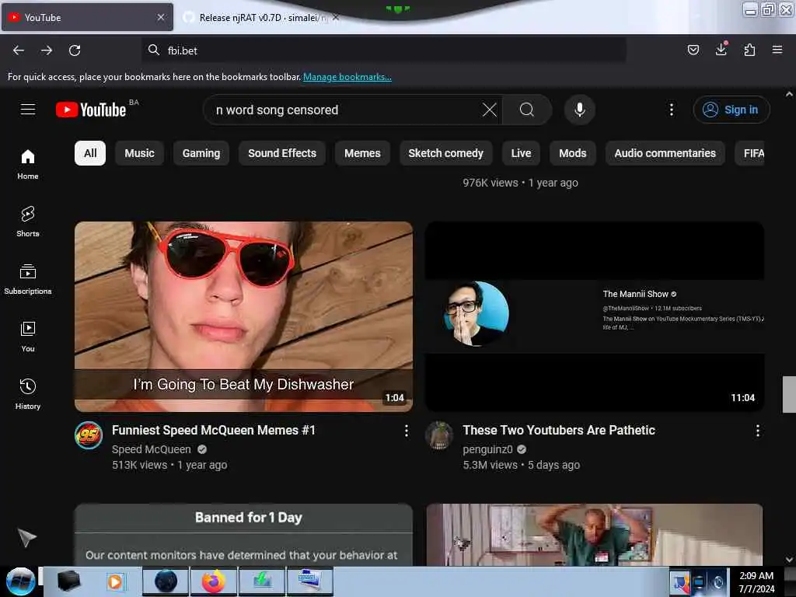Open the Pocket save icon
The width and height of the screenshot is (796, 597).
click(693, 50)
